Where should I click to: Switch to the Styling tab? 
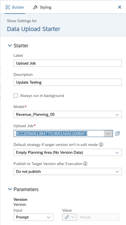pos(42,7)
